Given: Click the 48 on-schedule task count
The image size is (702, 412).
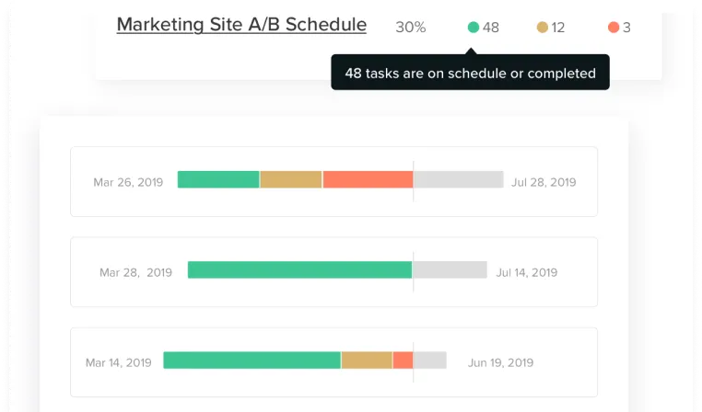Looking at the screenshot, I should click(x=491, y=28).
